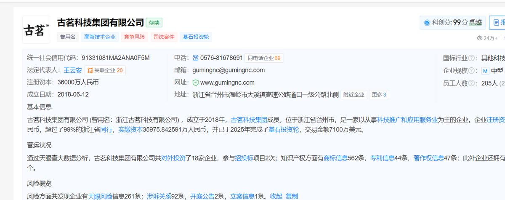505x200 pixels.
Task: Click the 古茗 company logo thumbnail
Action: pyautogui.click(x=36, y=30)
